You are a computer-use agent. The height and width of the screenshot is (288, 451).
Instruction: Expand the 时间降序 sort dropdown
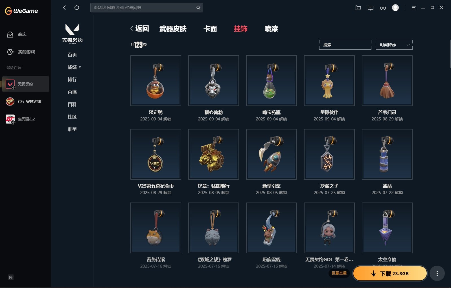394,45
